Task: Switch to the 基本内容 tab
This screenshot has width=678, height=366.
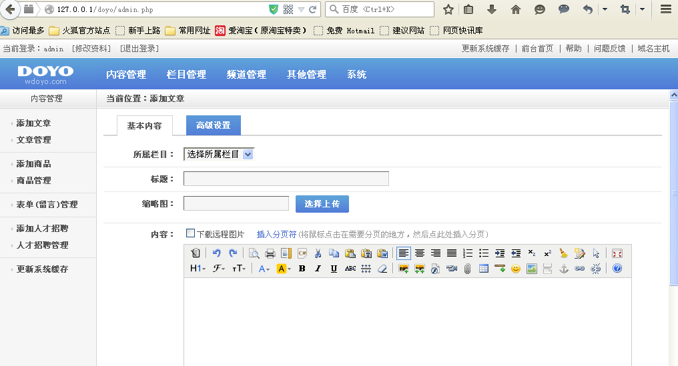Action: [144, 126]
